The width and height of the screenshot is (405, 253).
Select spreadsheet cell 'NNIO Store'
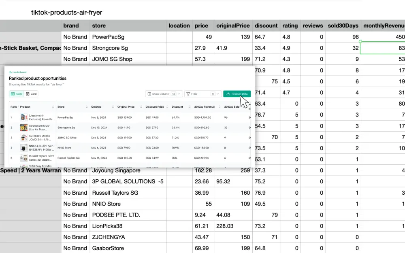128,204
